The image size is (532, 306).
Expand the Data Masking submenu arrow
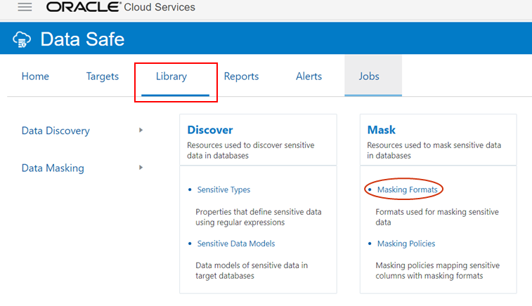click(141, 167)
